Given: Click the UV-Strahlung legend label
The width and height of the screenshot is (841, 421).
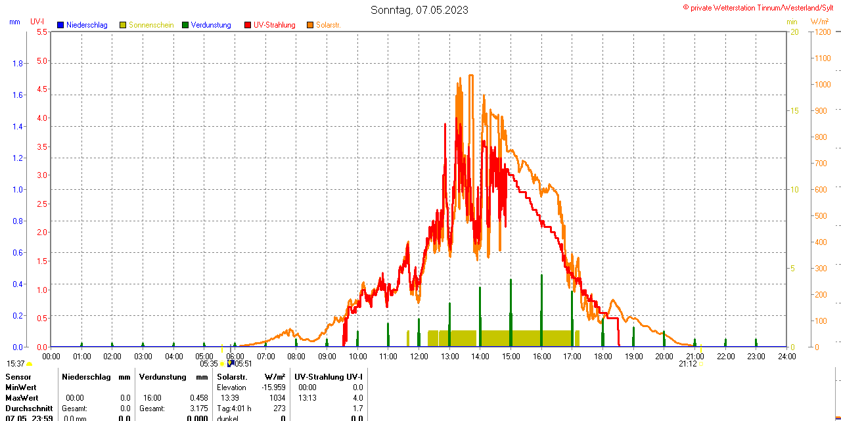Looking at the screenshot, I should tap(274, 25).
